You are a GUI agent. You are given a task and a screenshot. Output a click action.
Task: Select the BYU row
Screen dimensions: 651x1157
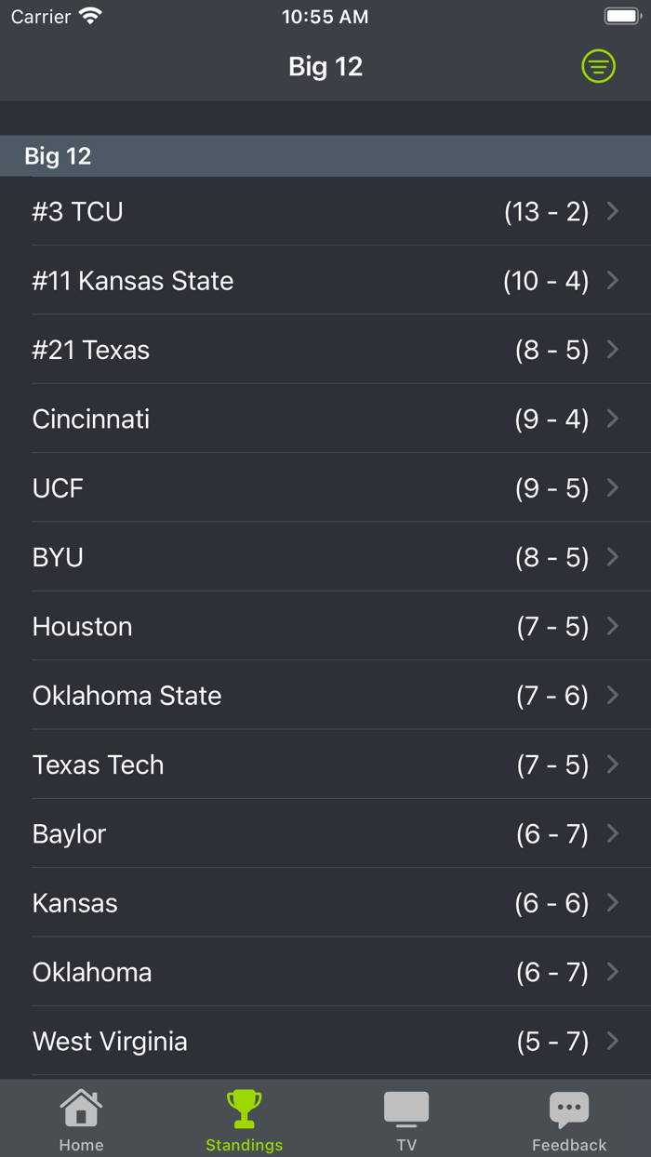tap(325, 556)
